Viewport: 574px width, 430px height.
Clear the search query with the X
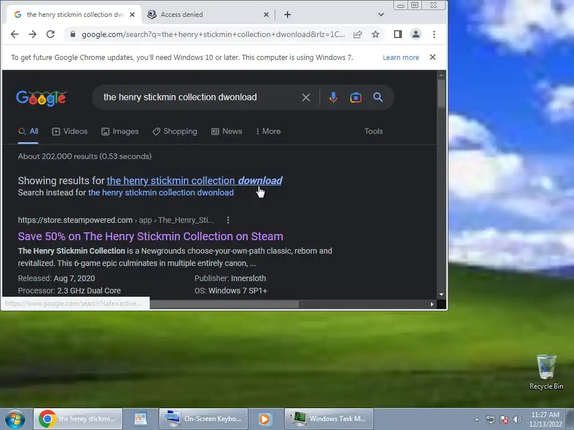click(x=306, y=97)
